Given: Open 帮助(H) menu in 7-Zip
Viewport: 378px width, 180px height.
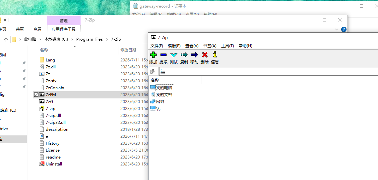Looking at the screenshot, I should (245, 46).
